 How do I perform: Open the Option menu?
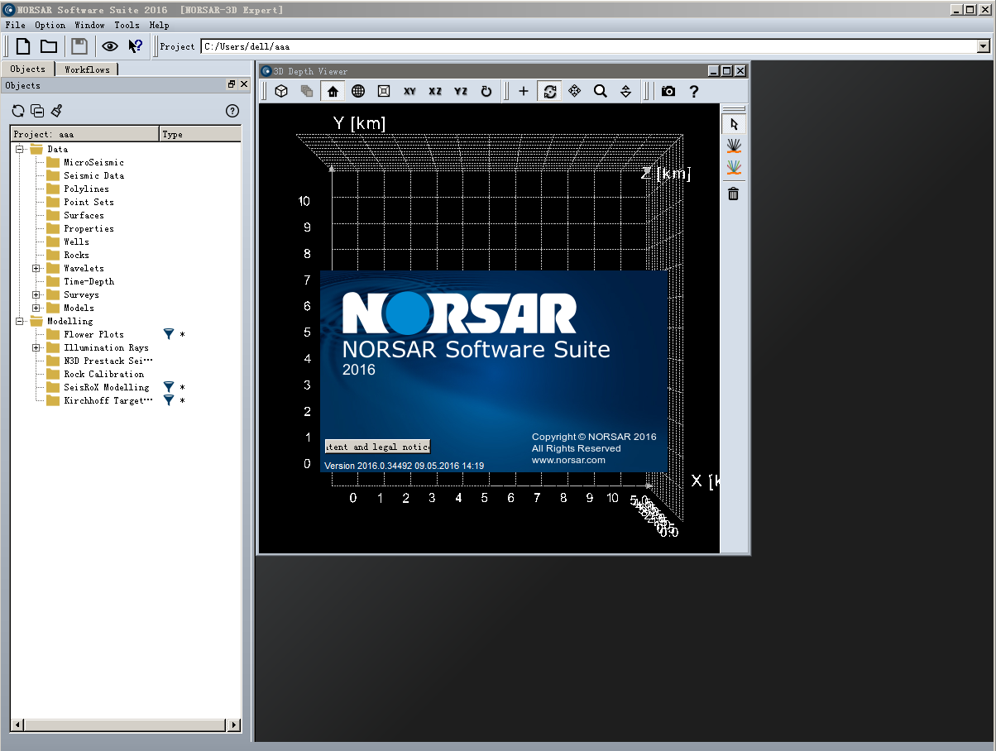click(x=50, y=25)
